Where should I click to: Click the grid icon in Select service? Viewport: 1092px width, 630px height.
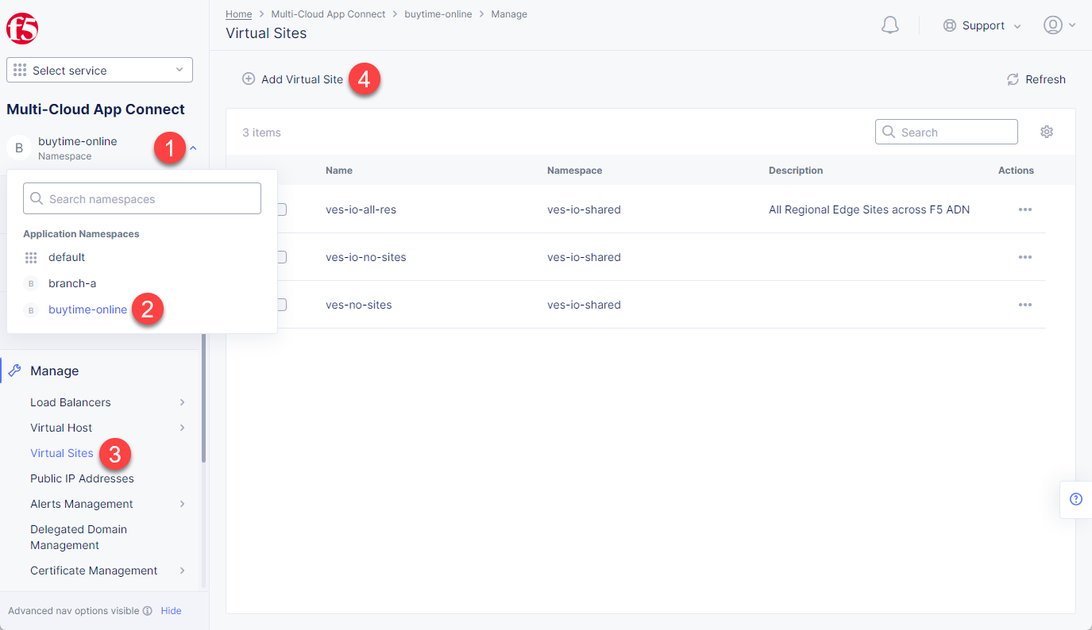point(21,71)
